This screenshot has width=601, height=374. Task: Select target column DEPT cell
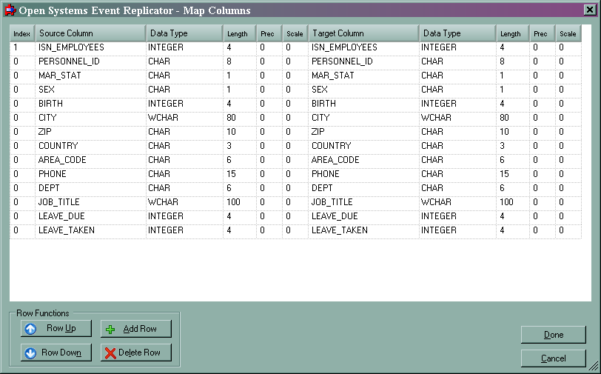click(x=363, y=188)
